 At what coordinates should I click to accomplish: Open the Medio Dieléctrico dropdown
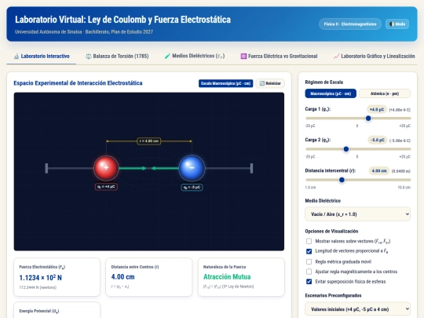pyautogui.click(x=357, y=214)
